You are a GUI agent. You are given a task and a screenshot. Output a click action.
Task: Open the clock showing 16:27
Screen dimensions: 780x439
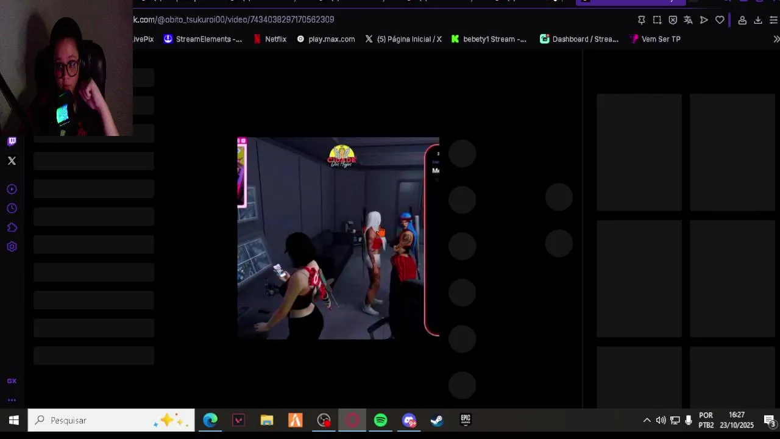click(x=737, y=420)
